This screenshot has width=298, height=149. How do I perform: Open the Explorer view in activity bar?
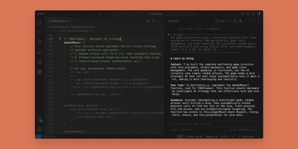coord(40,22)
